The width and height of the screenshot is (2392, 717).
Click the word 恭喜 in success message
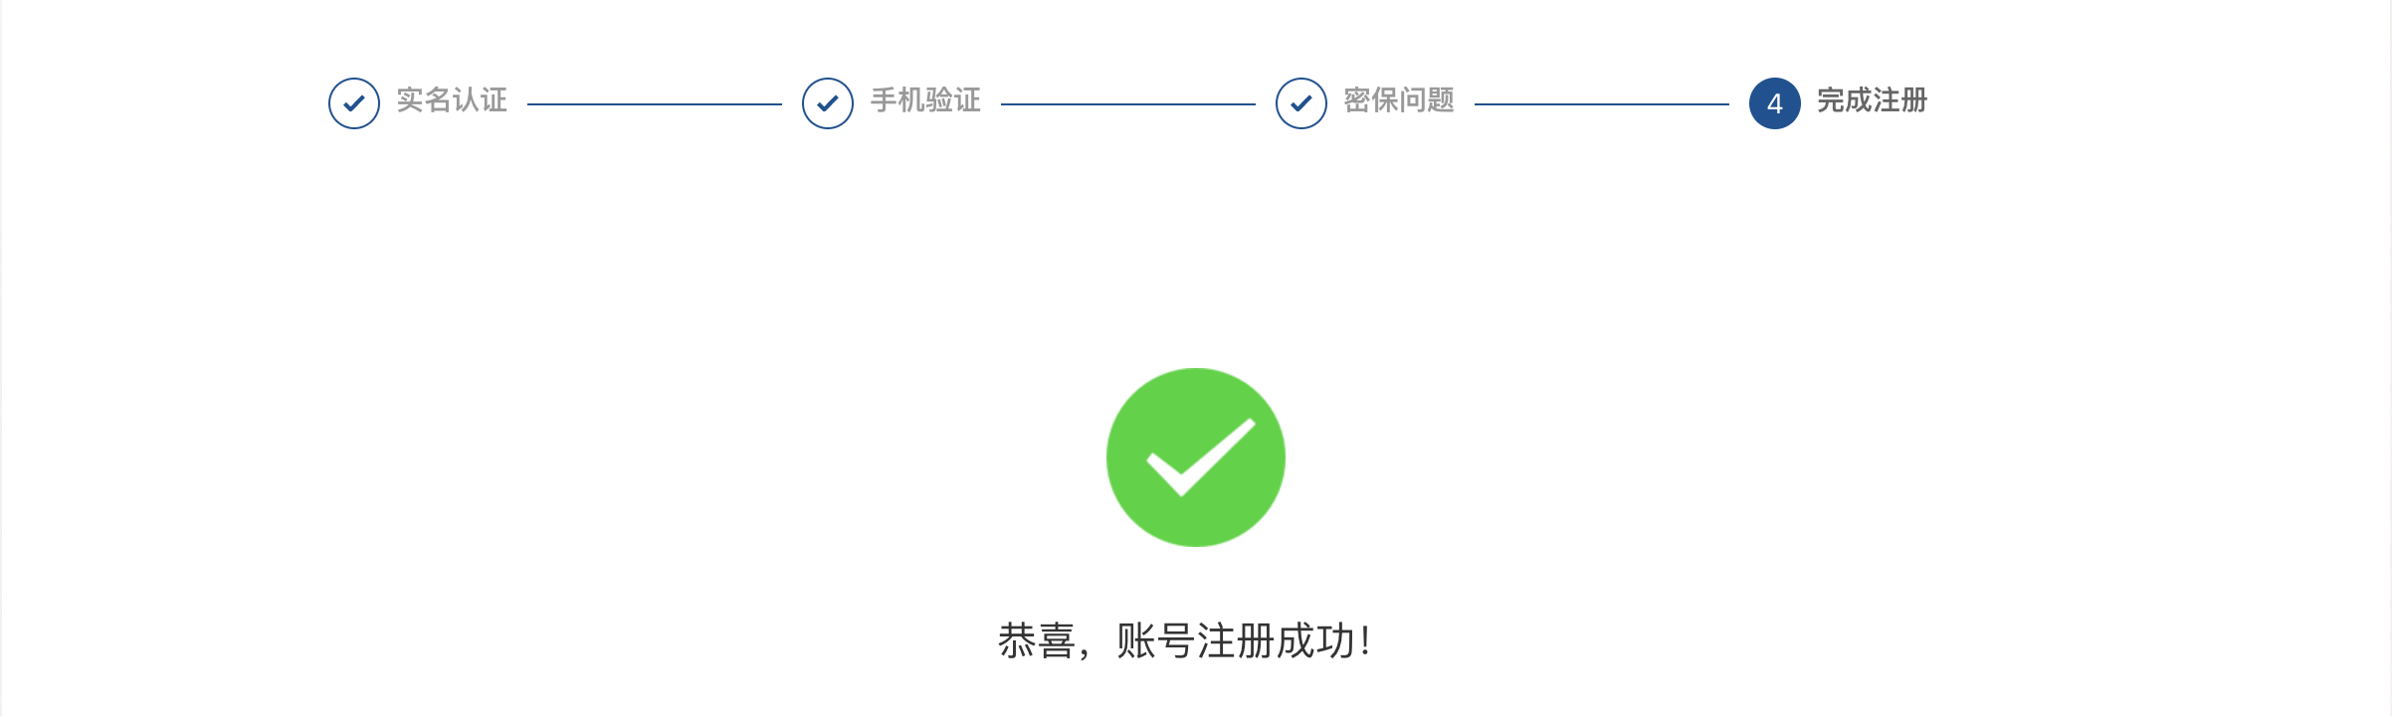pyautogui.click(x=1037, y=641)
